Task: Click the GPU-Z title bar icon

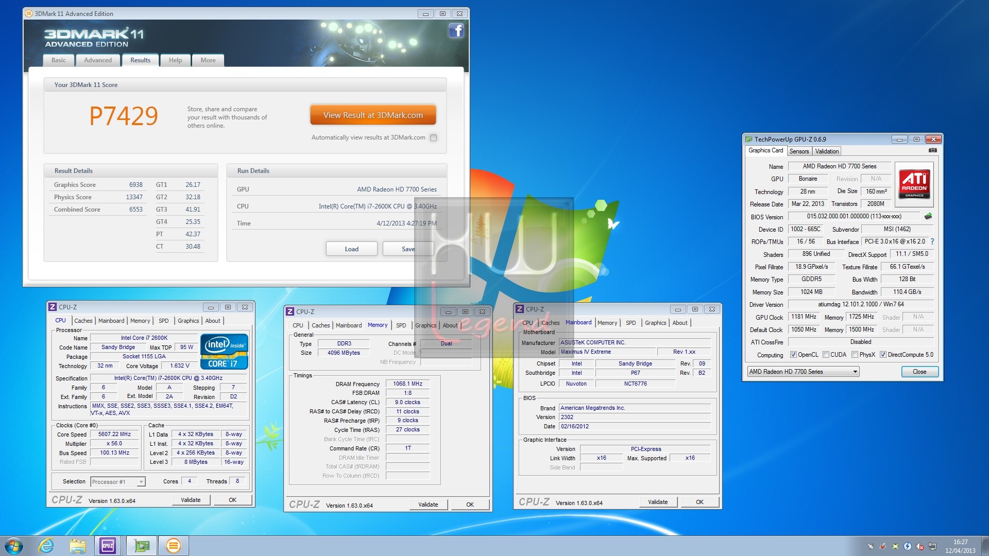Action: [x=749, y=139]
